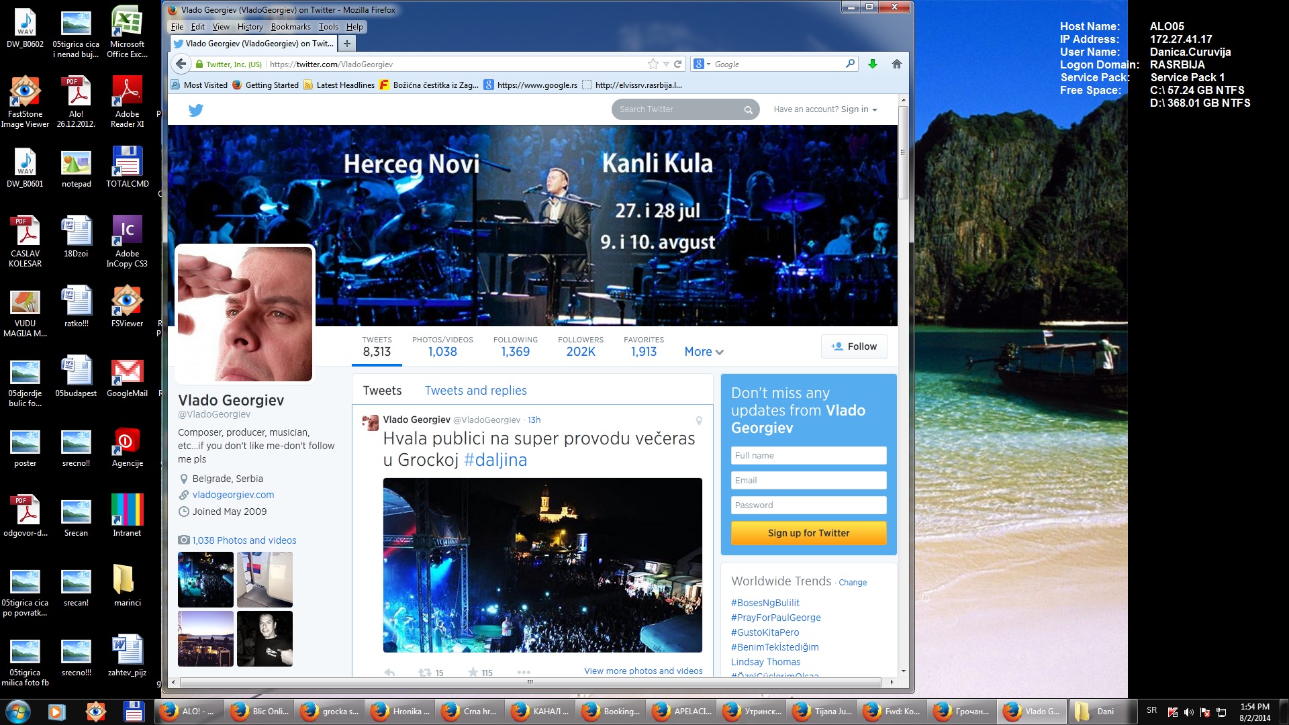Image resolution: width=1289 pixels, height=725 pixels.
Task: Reload the page with refresh icon
Action: coord(678,64)
